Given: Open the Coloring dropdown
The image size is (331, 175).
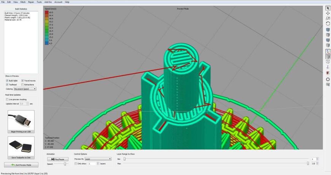Looking at the screenshot, I should [25, 89].
